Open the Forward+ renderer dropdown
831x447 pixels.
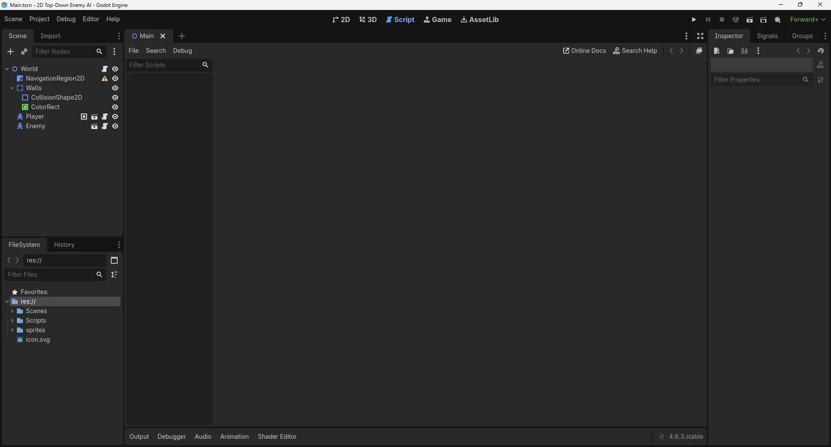point(808,19)
